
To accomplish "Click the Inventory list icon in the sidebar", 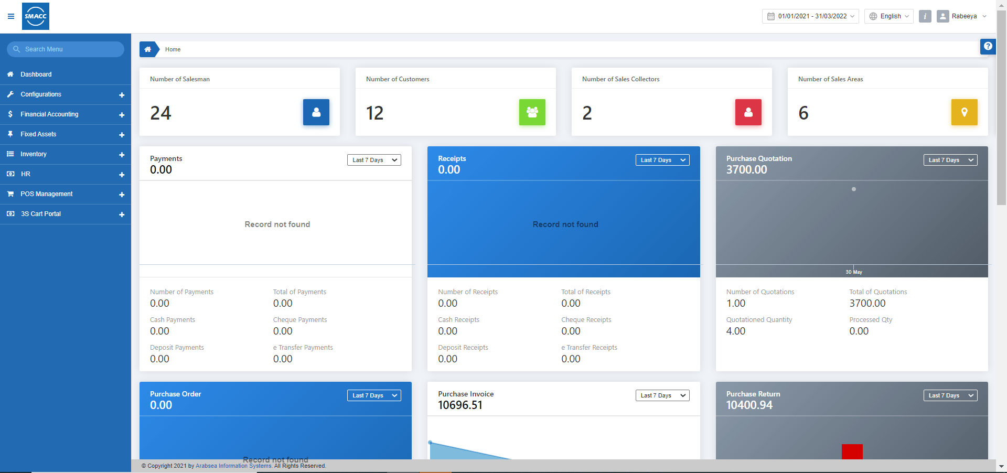I will pos(10,154).
